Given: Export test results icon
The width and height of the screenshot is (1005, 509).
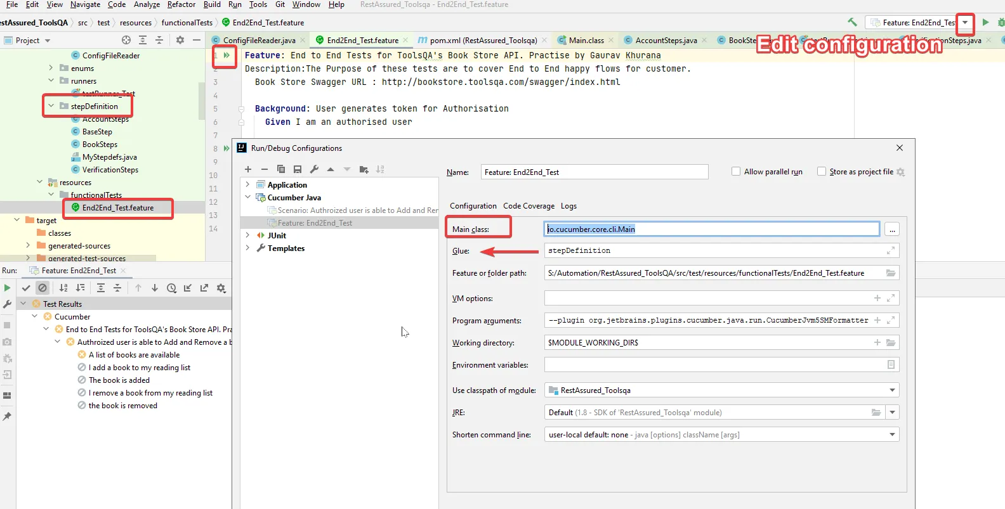Looking at the screenshot, I should point(204,288).
